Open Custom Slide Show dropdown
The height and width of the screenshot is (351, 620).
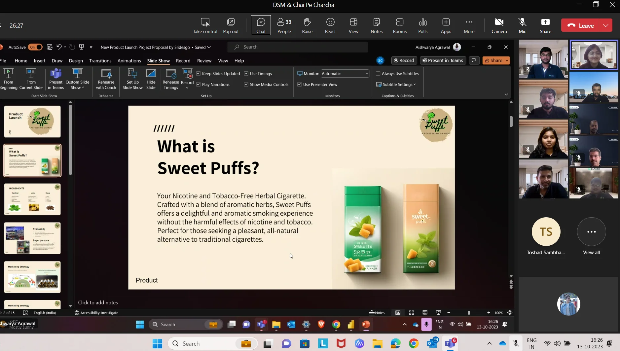pos(77,79)
